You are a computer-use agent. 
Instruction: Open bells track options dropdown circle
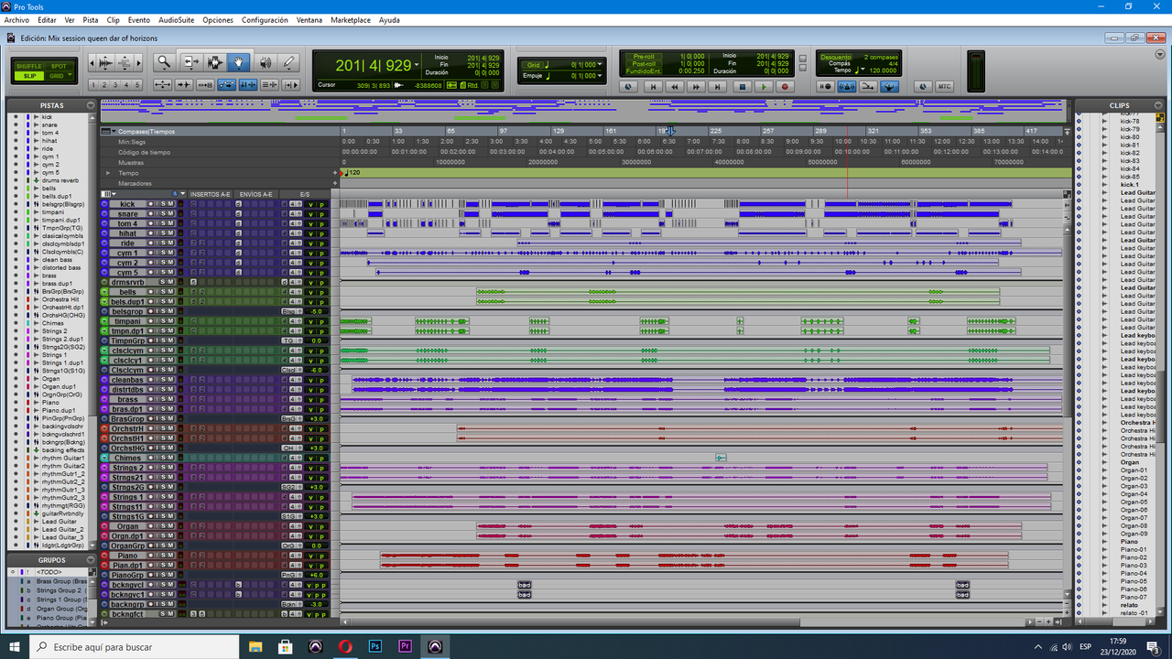point(104,292)
